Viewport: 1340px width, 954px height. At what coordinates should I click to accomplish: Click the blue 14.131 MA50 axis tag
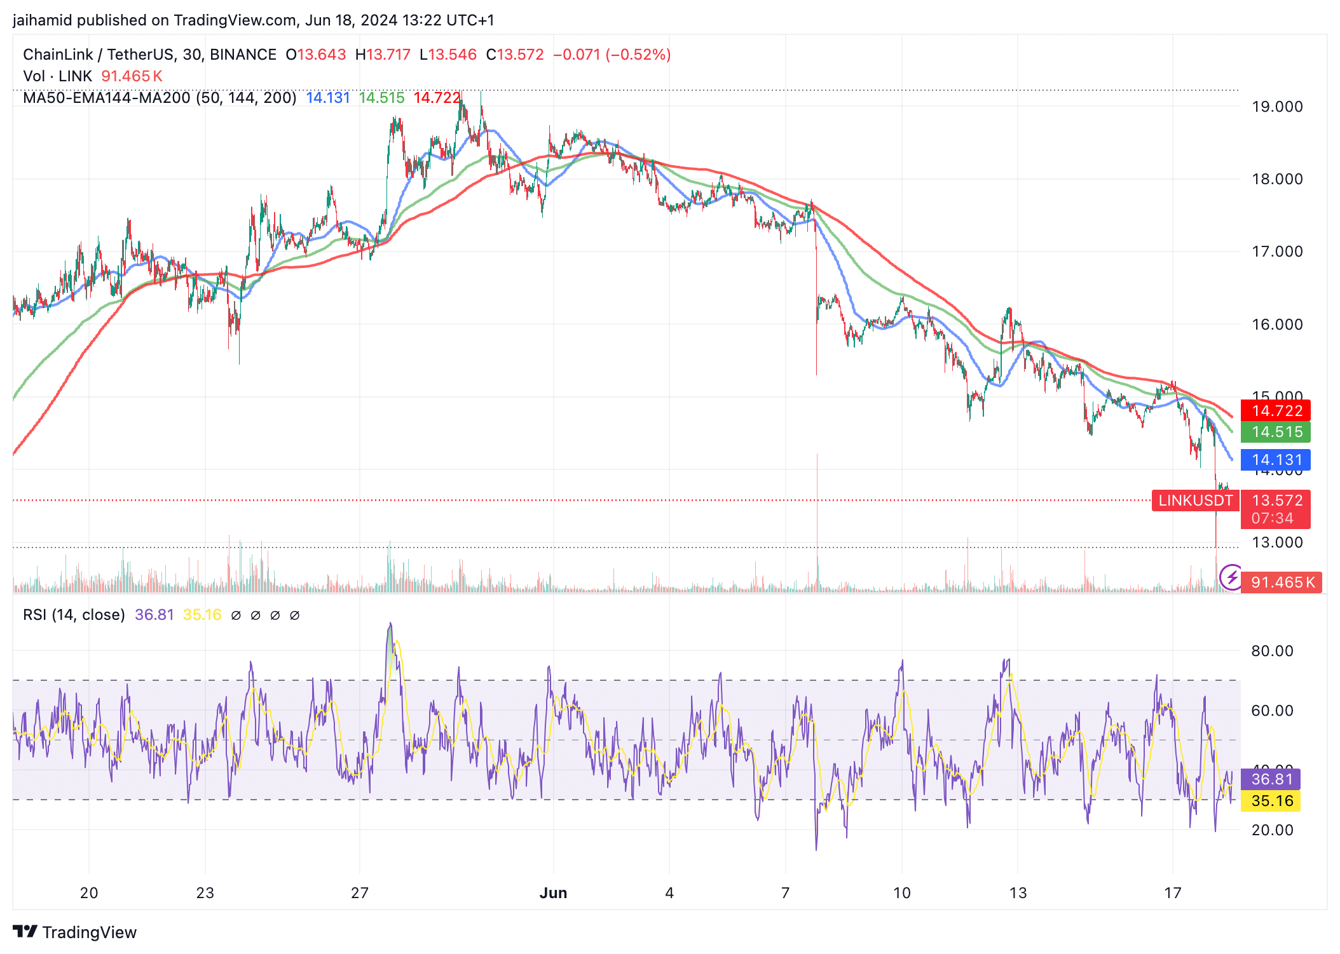point(1276,460)
